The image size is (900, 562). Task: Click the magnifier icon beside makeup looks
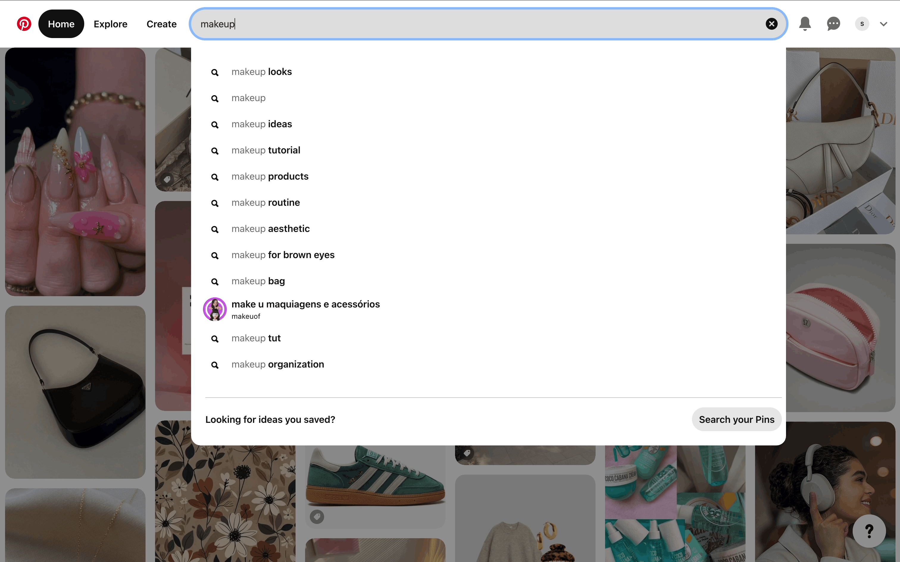pyautogui.click(x=215, y=73)
